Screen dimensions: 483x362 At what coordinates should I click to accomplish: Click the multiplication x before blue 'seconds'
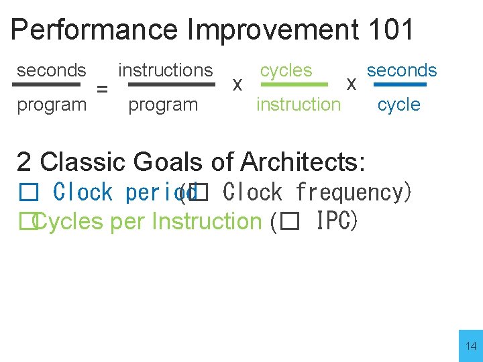pyautogui.click(x=350, y=84)
